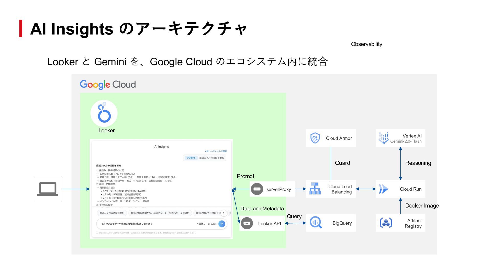Image resolution: width=491 pixels, height=276 pixels.
Task: Click the Looker logo icon
Action: (x=104, y=113)
